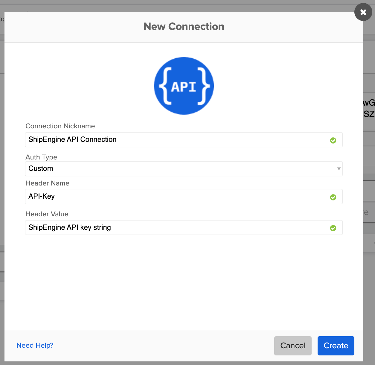This screenshot has width=375, height=365.
Task: Open the Need Help? link
Action: (35, 345)
